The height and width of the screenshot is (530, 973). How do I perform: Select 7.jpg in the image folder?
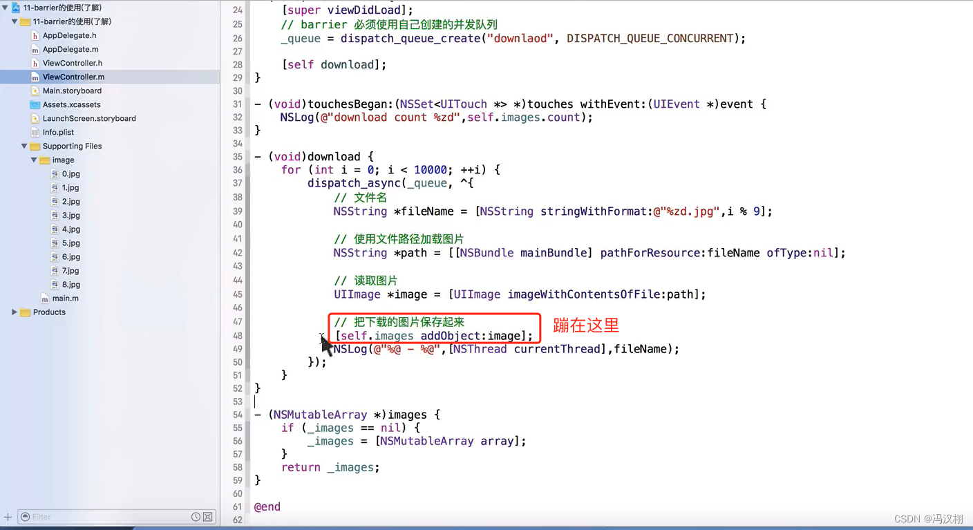(70, 270)
